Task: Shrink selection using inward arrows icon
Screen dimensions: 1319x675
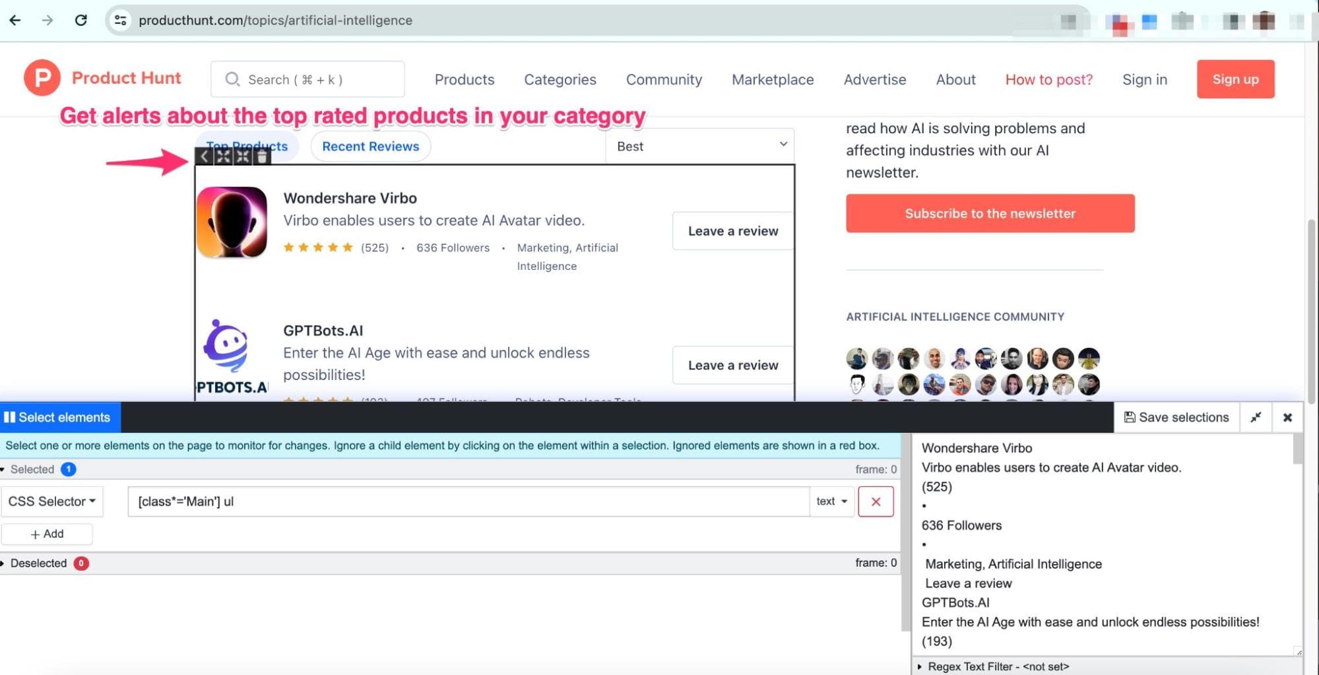Action: tap(243, 156)
